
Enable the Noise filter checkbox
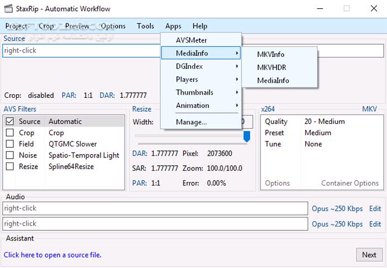(x=9, y=155)
